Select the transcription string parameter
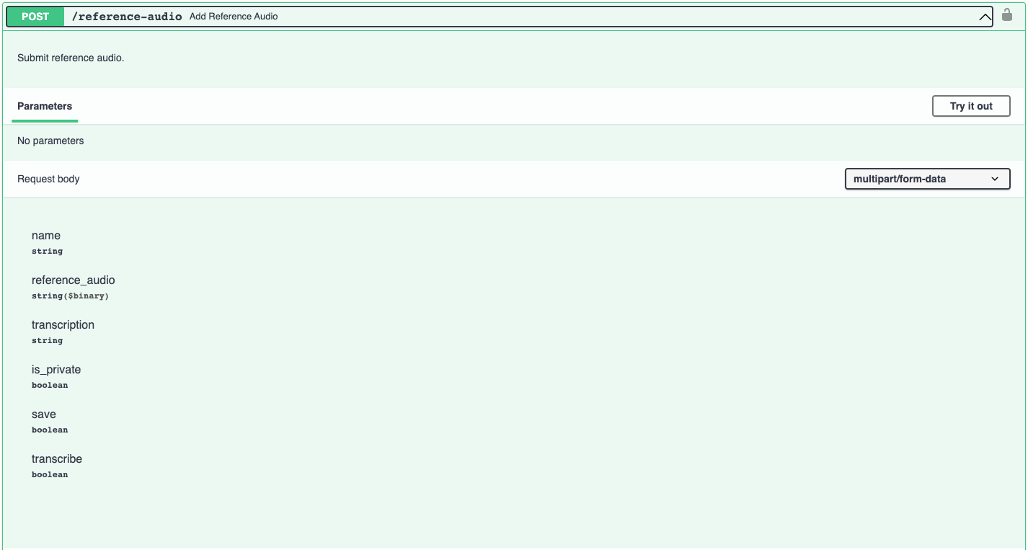The image size is (1028, 550). pos(63,324)
